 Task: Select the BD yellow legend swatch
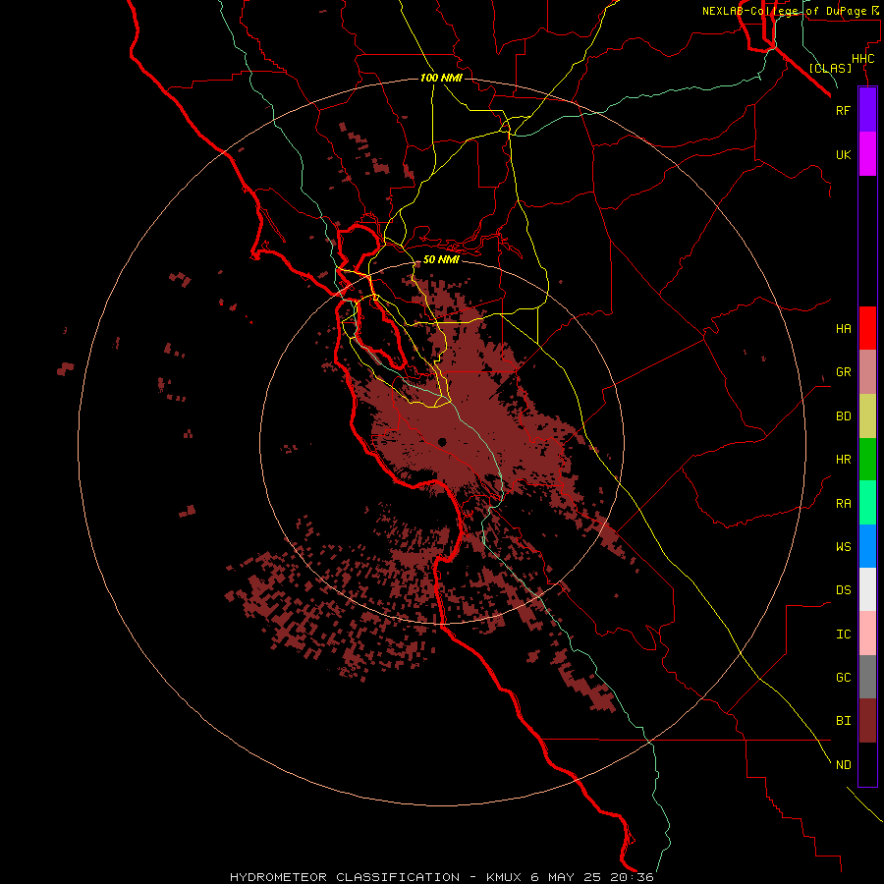[x=867, y=416]
